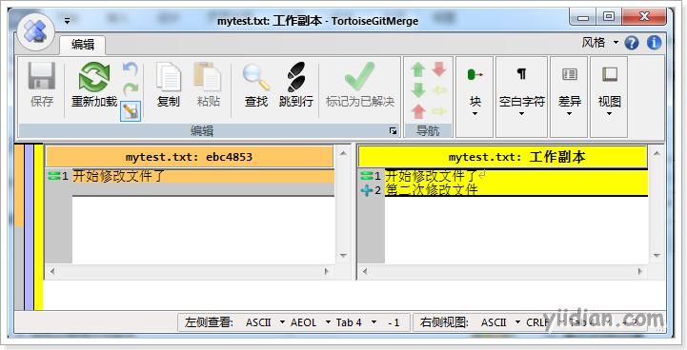Open the TortoiseGitMerge application orb menu

(x=36, y=31)
